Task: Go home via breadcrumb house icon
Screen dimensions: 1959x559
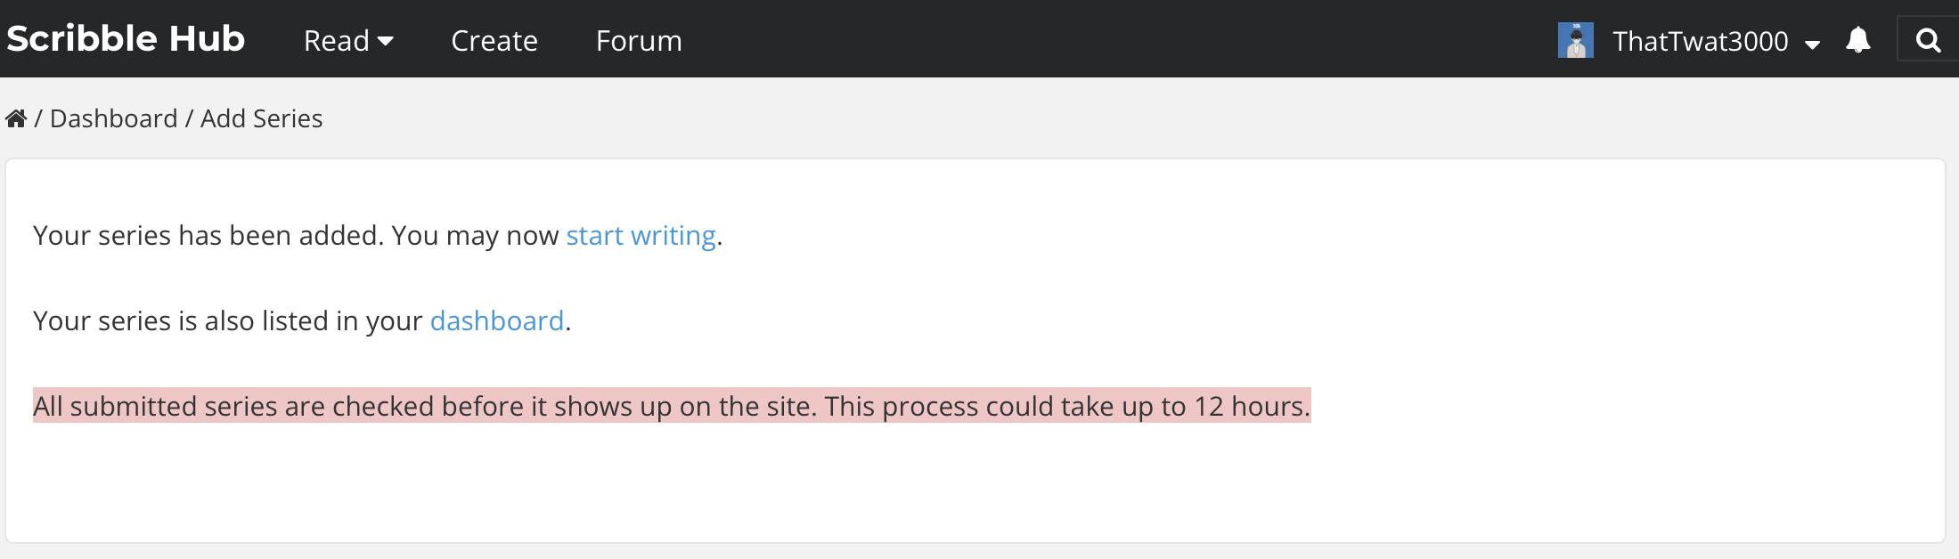Action: click(x=16, y=118)
